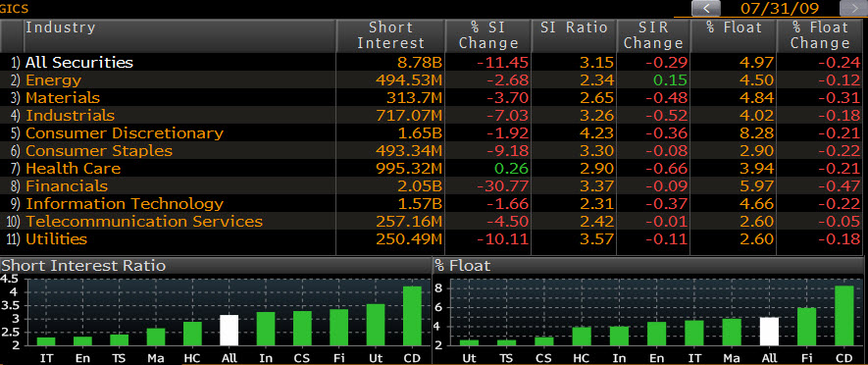Sort by Short Interest column header

390,35
